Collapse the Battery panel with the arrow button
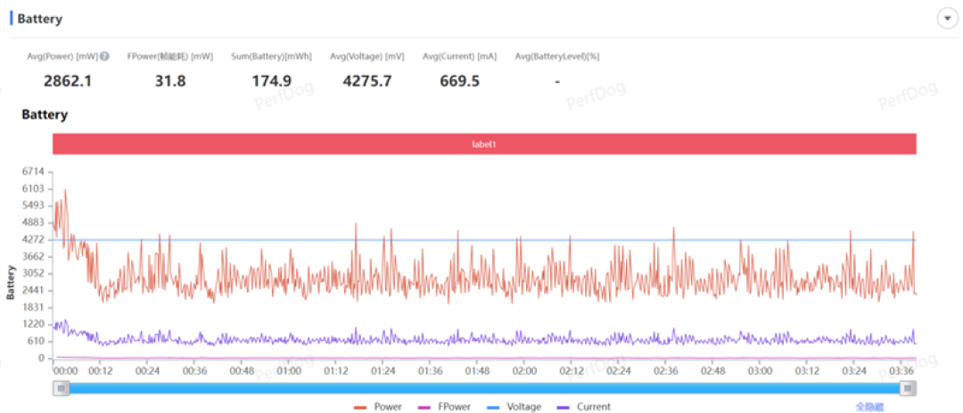Image resolution: width=963 pixels, height=413 pixels. tap(947, 19)
